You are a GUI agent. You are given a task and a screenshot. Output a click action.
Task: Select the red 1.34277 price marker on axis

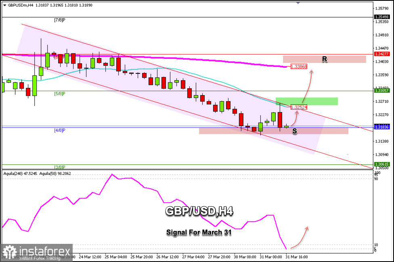coord(382,53)
